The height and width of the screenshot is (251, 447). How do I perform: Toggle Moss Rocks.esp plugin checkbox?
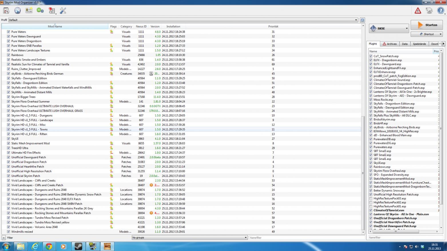371,100
